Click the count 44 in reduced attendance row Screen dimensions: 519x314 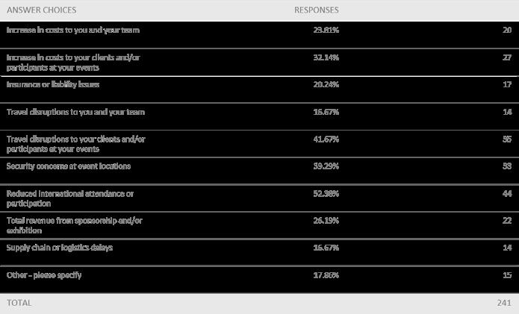pos(507,193)
